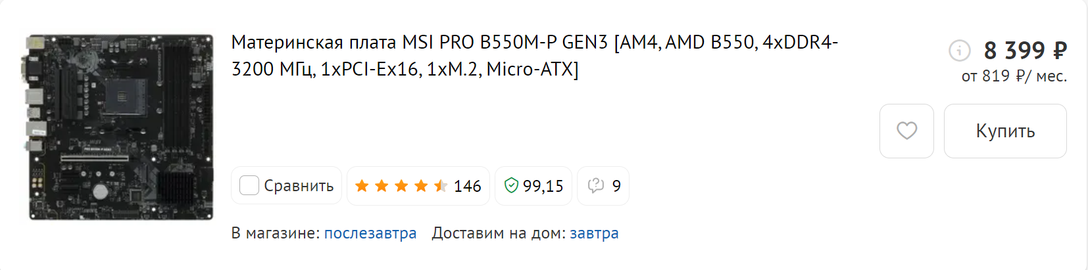Click the 8 399 ₽ price
The width and height of the screenshot is (1088, 270).
point(1025,50)
